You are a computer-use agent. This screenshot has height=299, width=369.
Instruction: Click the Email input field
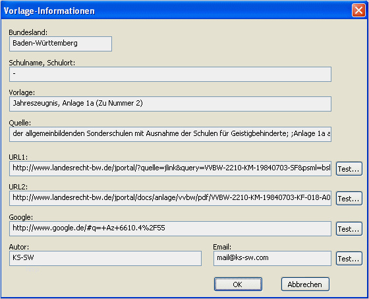[272, 259]
